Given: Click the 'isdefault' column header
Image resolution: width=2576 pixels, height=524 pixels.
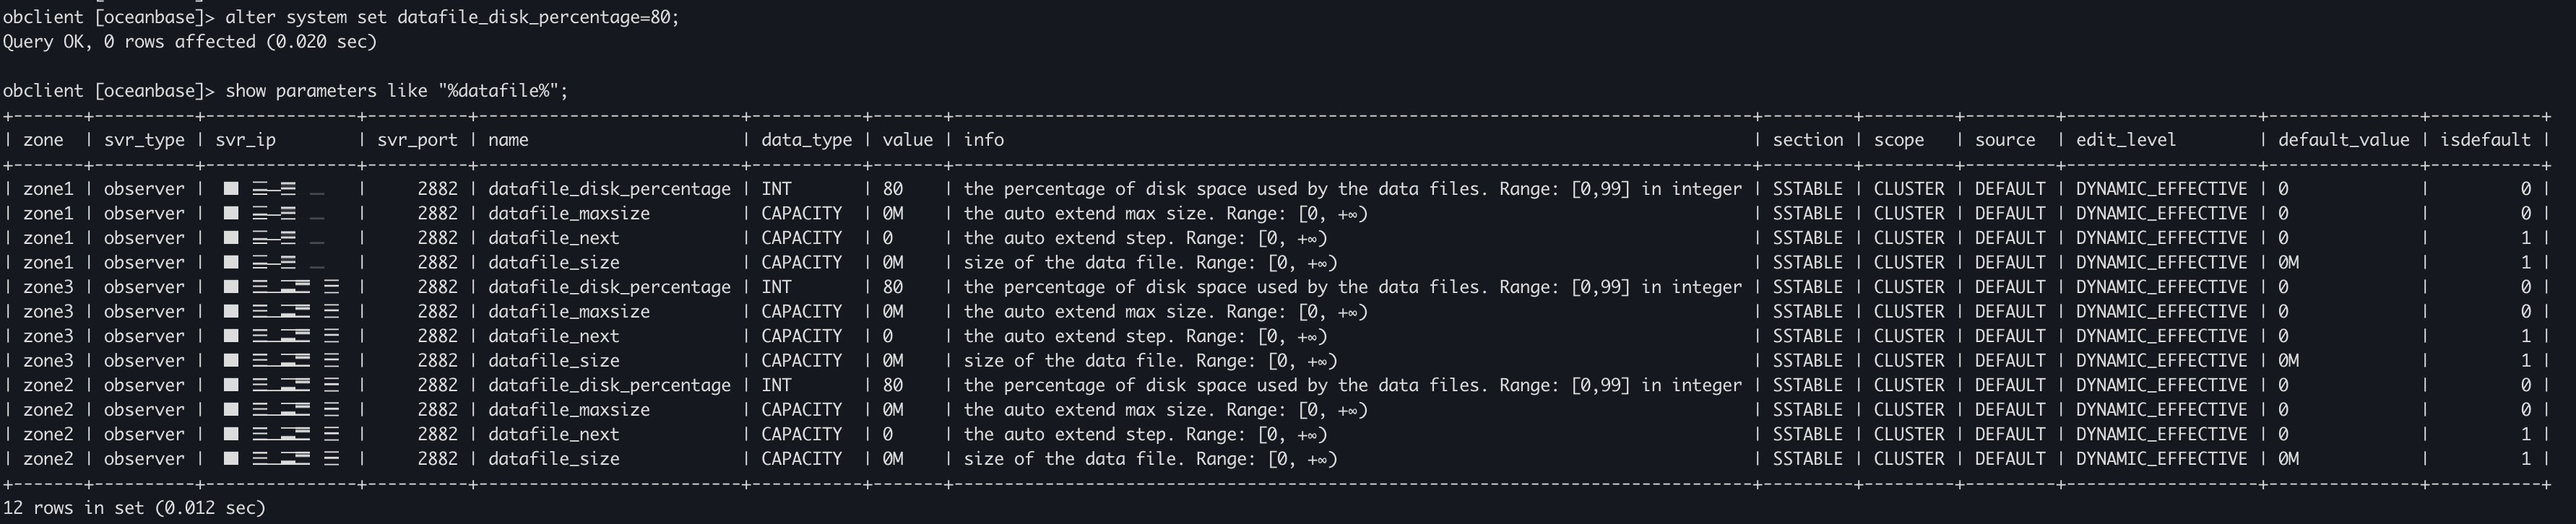Looking at the screenshot, I should tap(2485, 140).
